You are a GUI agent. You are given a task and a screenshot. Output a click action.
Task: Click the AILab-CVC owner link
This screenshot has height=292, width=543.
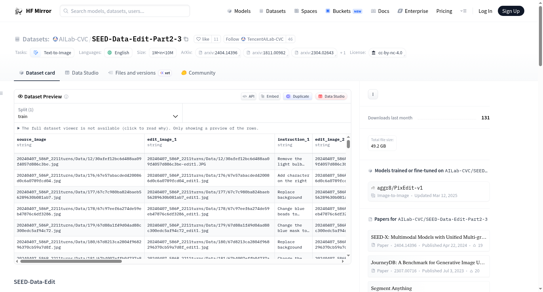(x=73, y=39)
